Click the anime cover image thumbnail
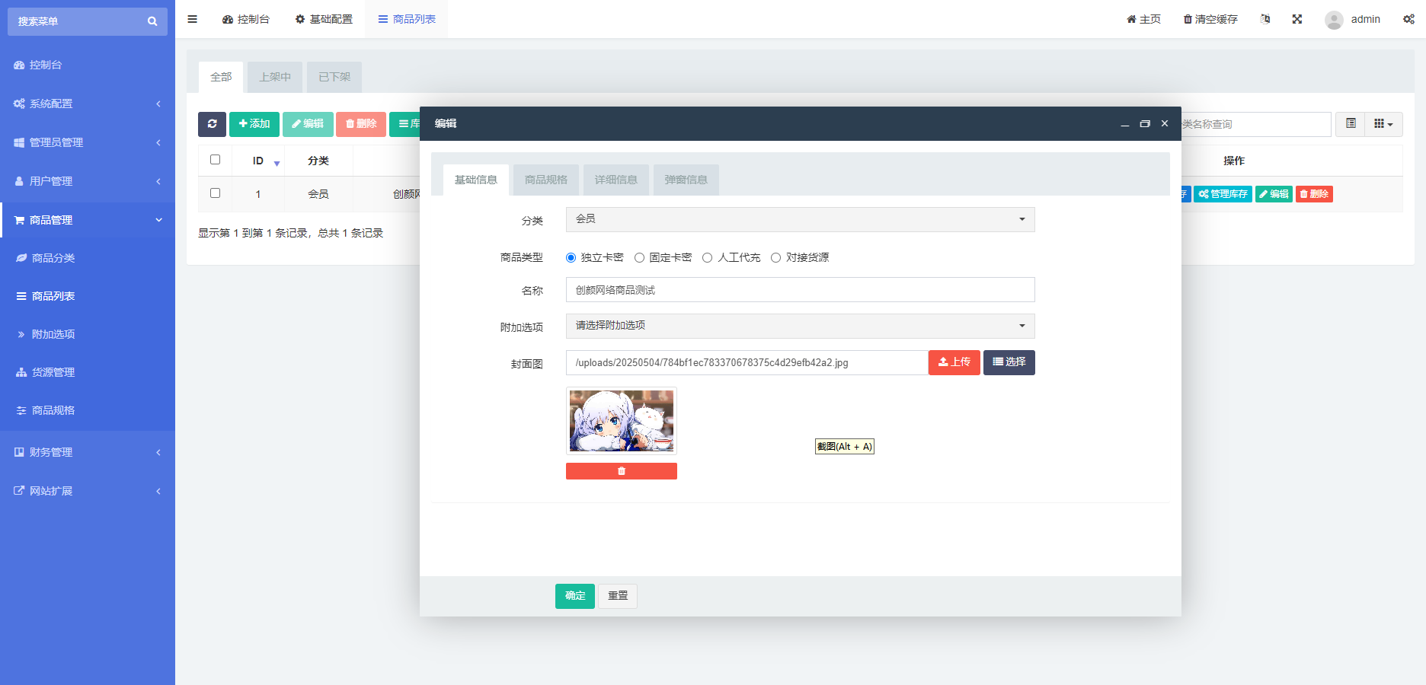This screenshot has height=685, width=1426. 621,421
